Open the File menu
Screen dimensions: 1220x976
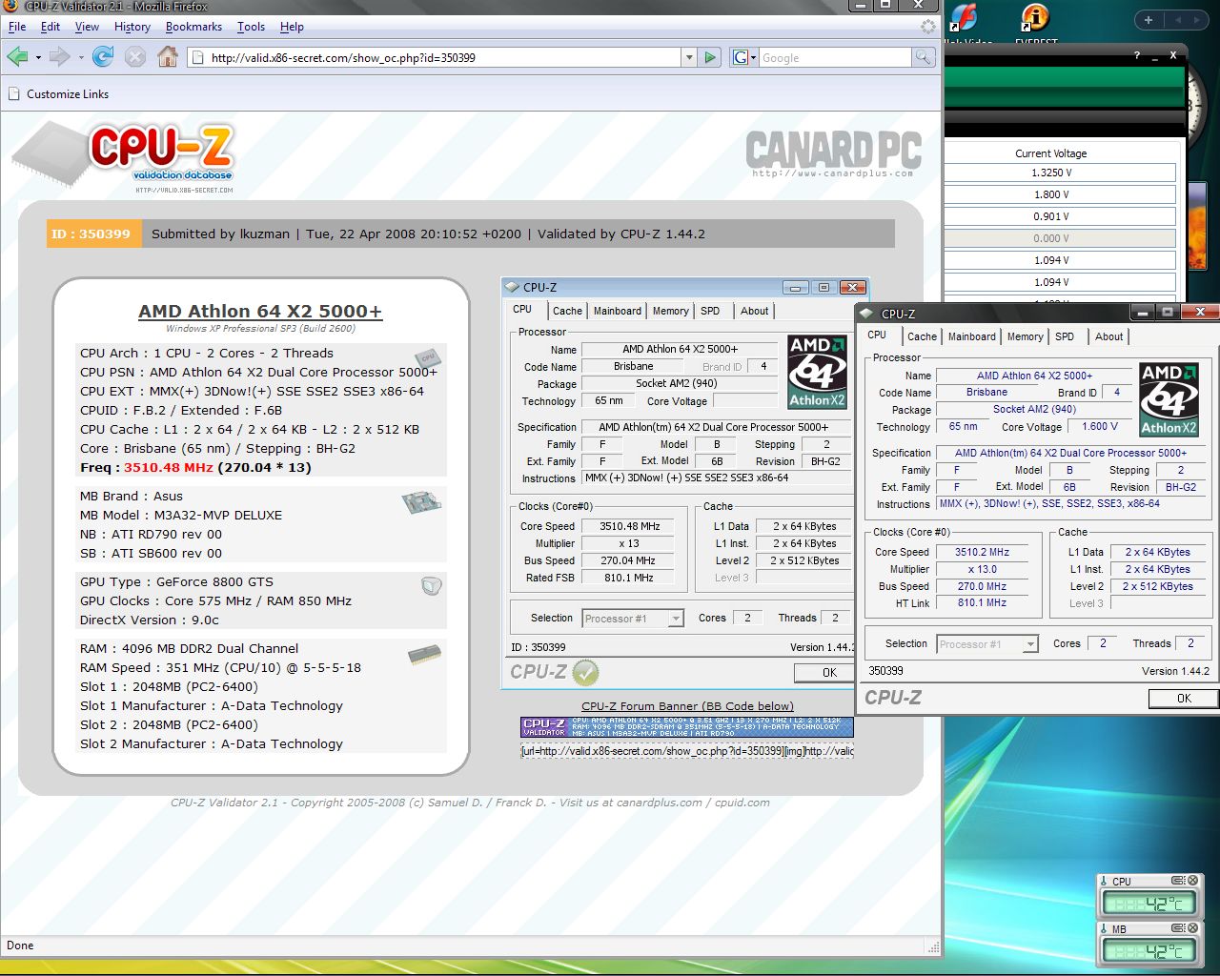(17, 27)
